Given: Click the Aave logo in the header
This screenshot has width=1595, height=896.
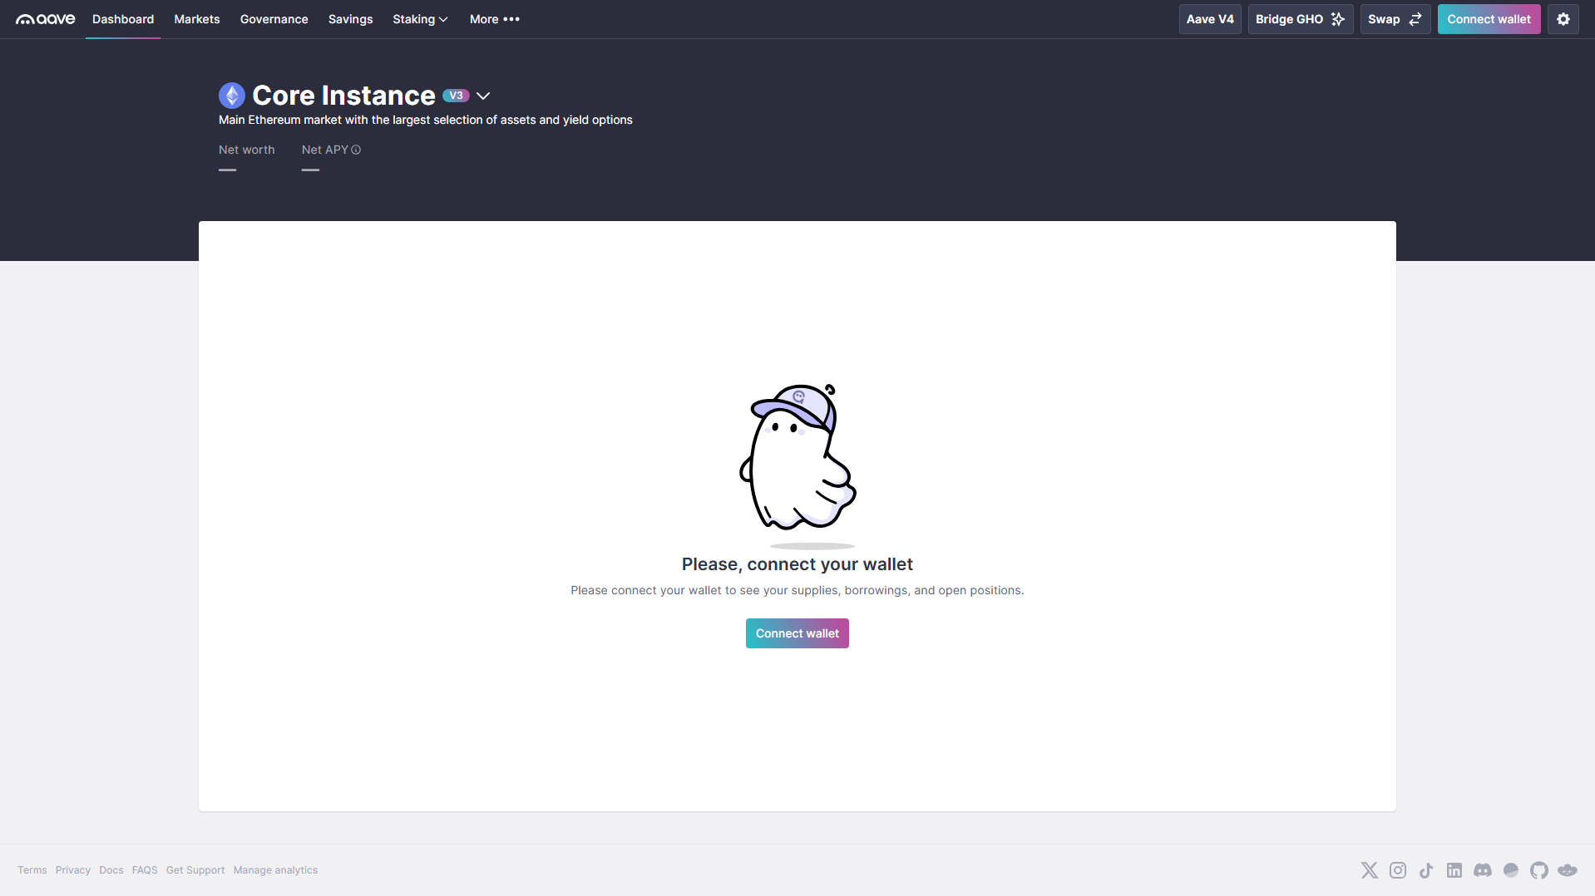Looking at the screenshot, I should coord(46,19).
